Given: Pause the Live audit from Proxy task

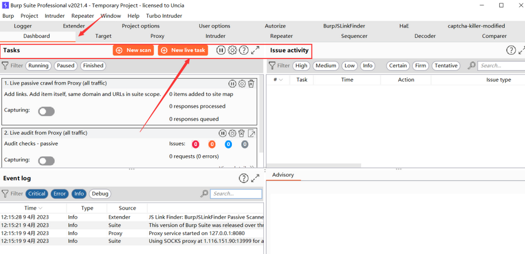Looking at the screenshot, I should (x=222, y=133).
